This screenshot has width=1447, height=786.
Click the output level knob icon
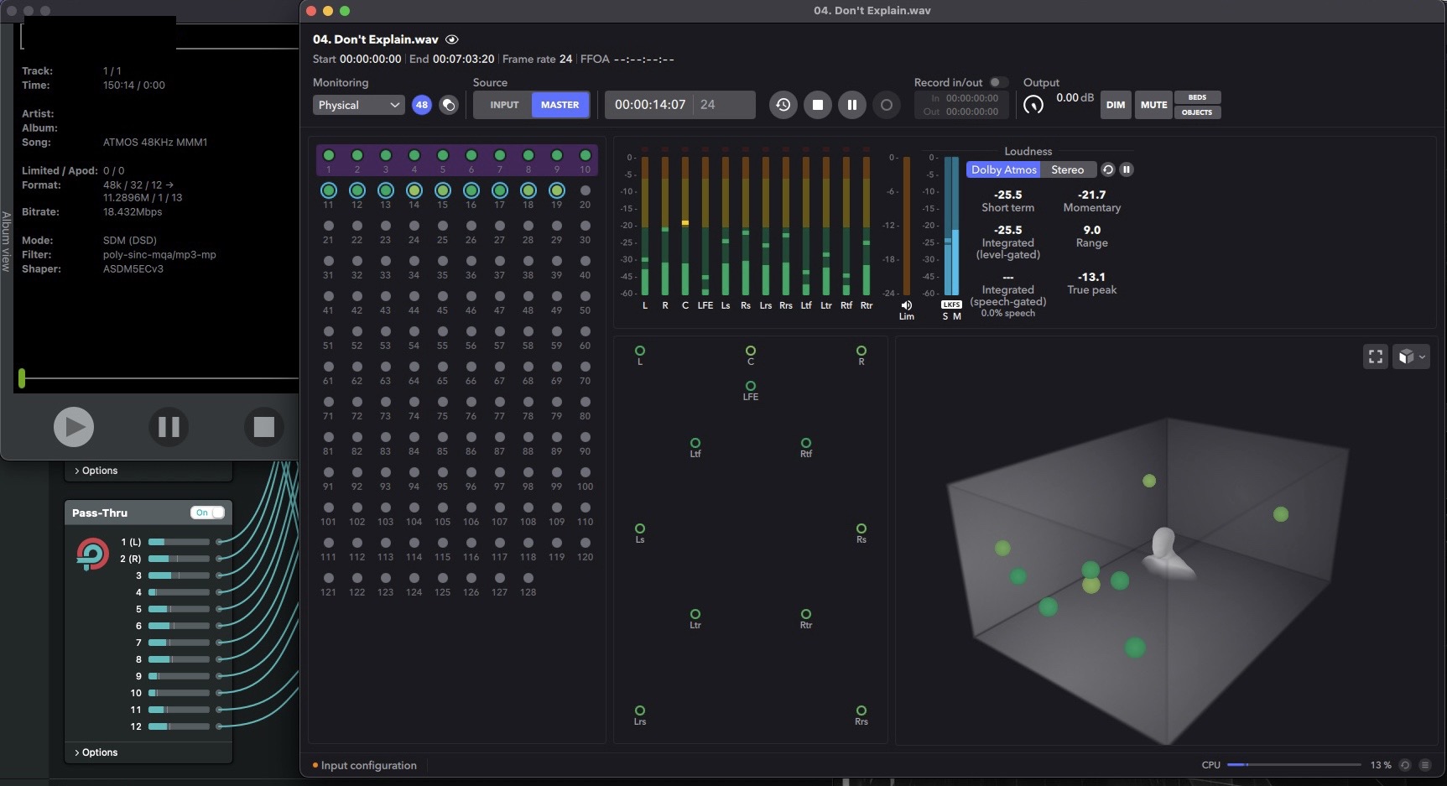click(1033, 105)
